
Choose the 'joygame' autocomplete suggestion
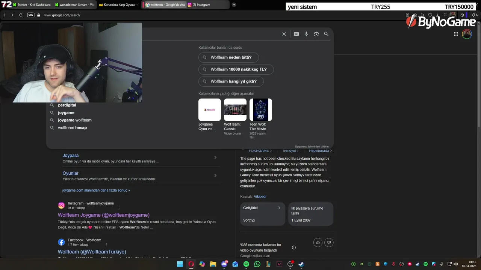click(66, 113)
